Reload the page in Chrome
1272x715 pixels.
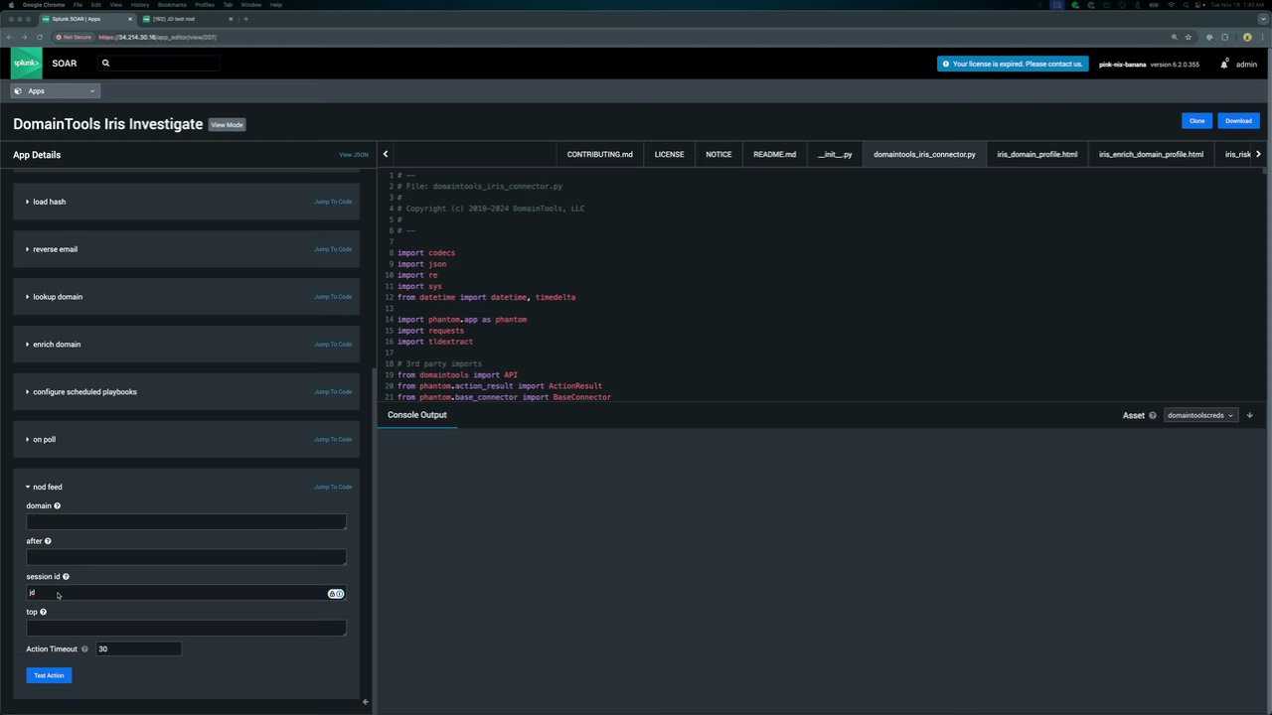pos(40,37)
